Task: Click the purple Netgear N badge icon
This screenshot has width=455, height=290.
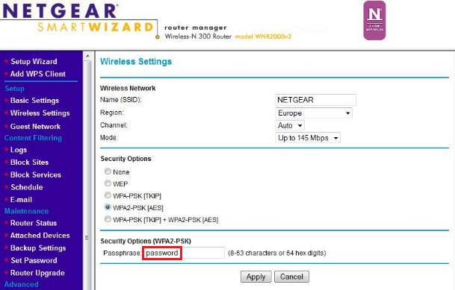Action: [x=374, y=20]
